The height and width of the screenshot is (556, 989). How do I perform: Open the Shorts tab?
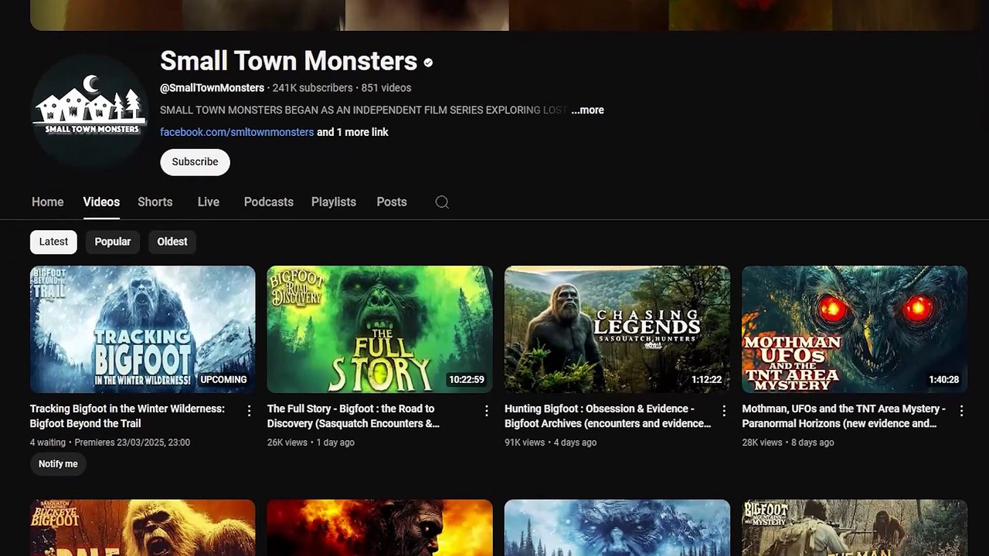click(x=155, y=202)
